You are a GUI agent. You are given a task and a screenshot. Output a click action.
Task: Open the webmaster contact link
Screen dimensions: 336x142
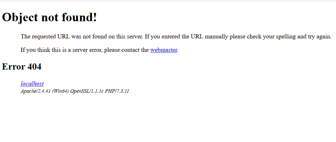164,50
